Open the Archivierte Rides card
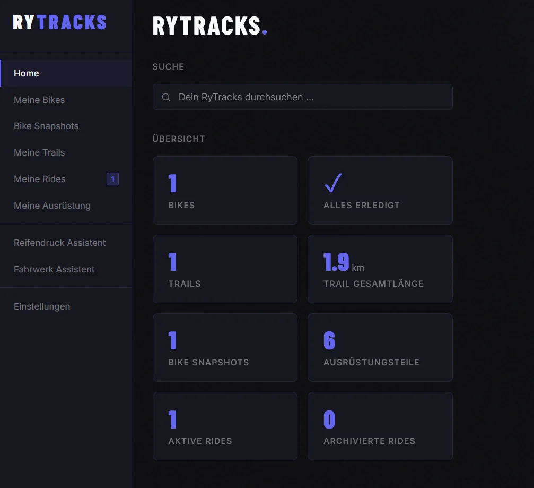This screenshot has width=534, height=488. click(380, 426)
